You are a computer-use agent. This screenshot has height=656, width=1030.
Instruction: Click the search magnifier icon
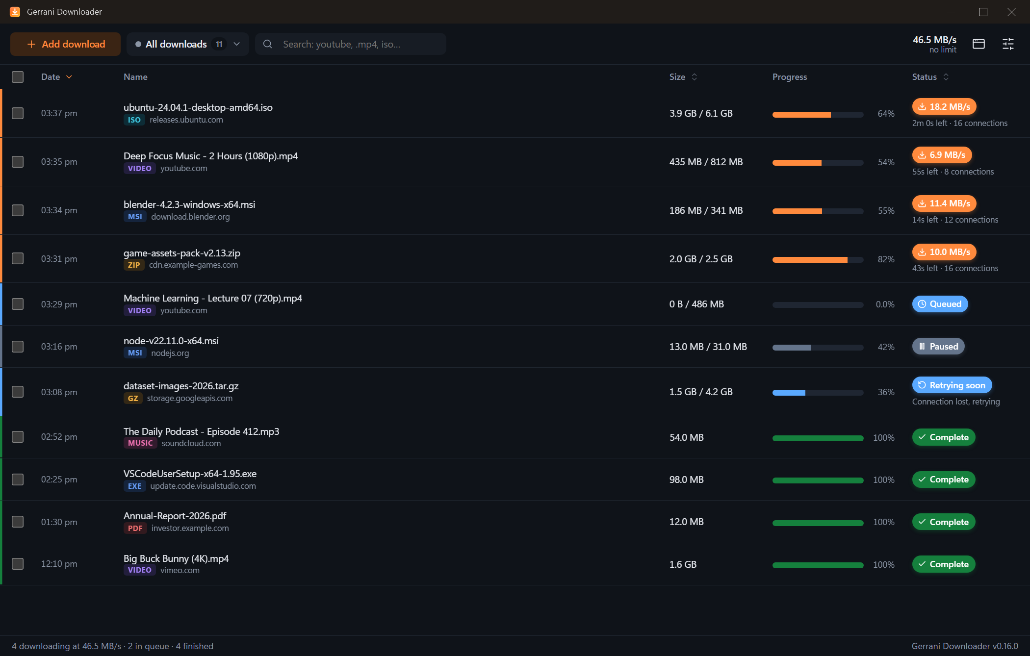tap(267, 44)
